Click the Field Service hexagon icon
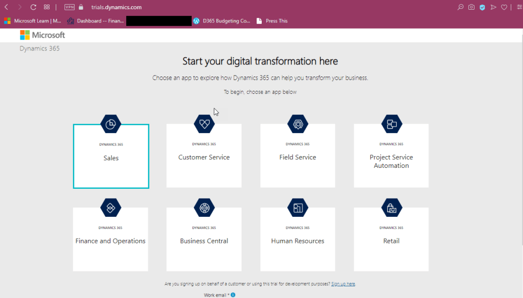Image resolution: width=523 pixels, height=298 pixels. pyautogui.click(x=298, y=124)
